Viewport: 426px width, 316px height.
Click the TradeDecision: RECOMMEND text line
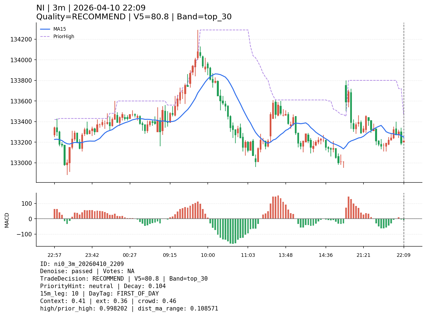pos(124,279)
